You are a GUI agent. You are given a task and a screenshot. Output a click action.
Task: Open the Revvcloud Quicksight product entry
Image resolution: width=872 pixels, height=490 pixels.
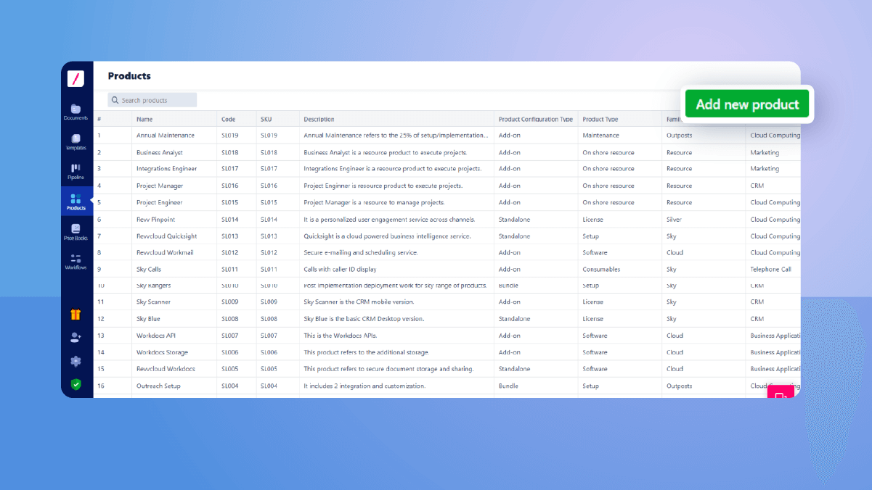[x=168, y=236]
